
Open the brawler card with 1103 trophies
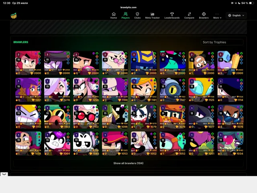pos(57,117)
